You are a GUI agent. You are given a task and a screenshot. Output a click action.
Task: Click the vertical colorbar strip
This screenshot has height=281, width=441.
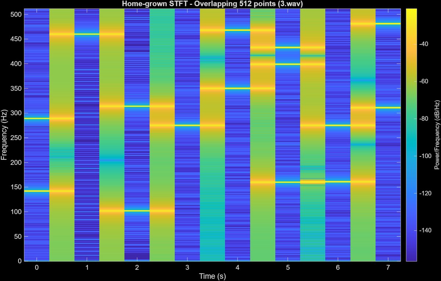coord(411,135)
